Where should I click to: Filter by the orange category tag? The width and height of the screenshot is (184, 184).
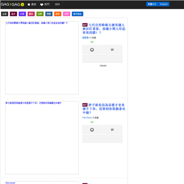pos(58,14)
